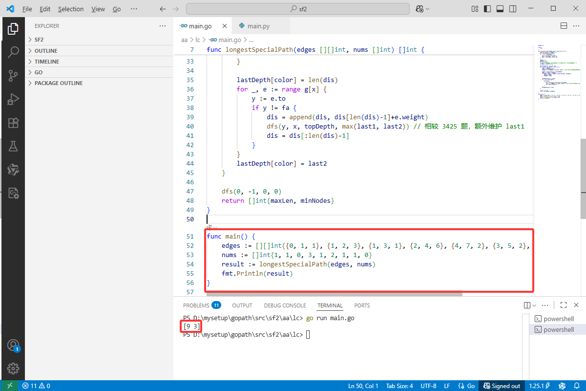
Task: Switch to the PORTS panel tab
Action: tap(362, 305)
